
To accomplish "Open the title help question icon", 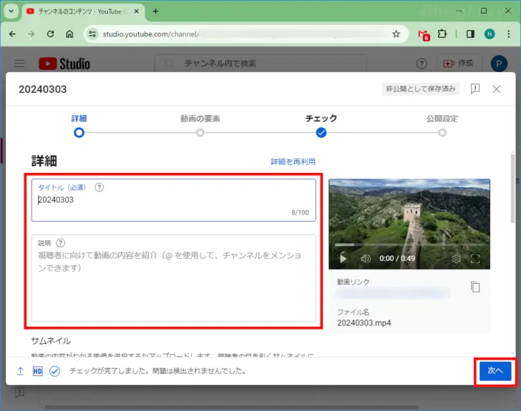I will click(99, 187).
